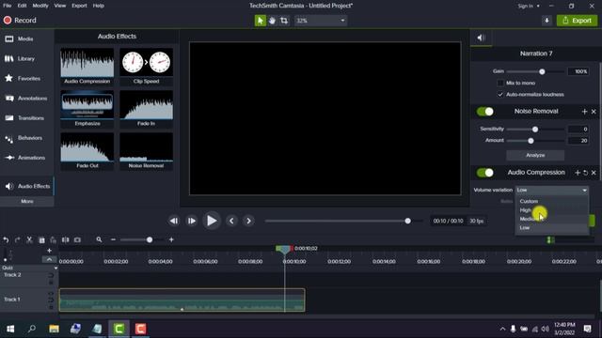The height and width of the screenshot is (338, 602).
Task: Choose Low in Volume variation list
Action: pos(552,227)
